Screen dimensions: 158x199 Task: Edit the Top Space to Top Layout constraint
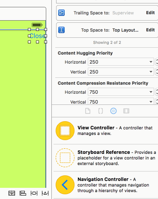pyautogui.click(x=150, y=30)
